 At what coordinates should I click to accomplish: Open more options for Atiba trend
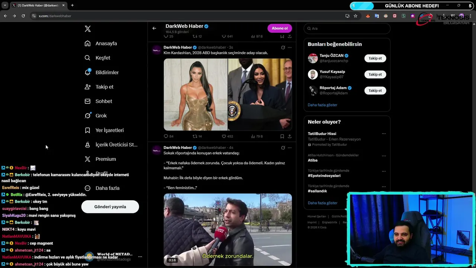(x=384, y=156)
